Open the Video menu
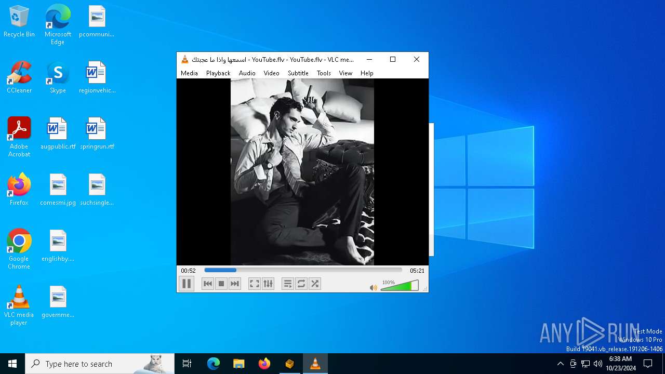This screenshot has height=374, width=665. point(272,73)
